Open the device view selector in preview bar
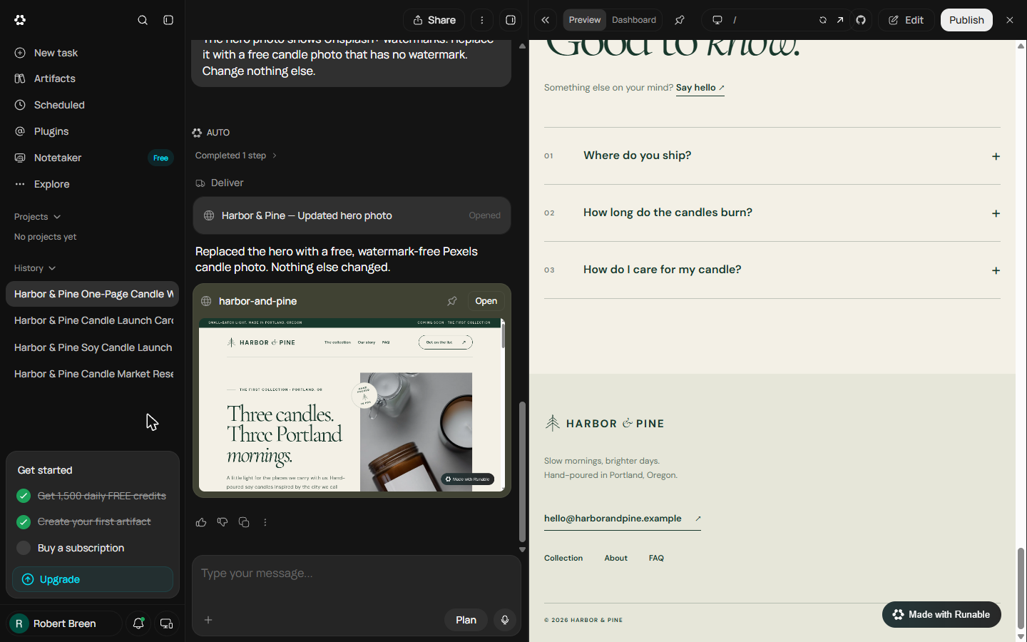The width and height of the screenshot is (1027, 642). 717,20
